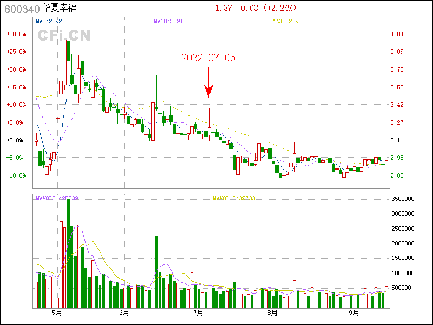Click the +15.0% axis label
The image size is (433, 325).
(x=16, y=87)
